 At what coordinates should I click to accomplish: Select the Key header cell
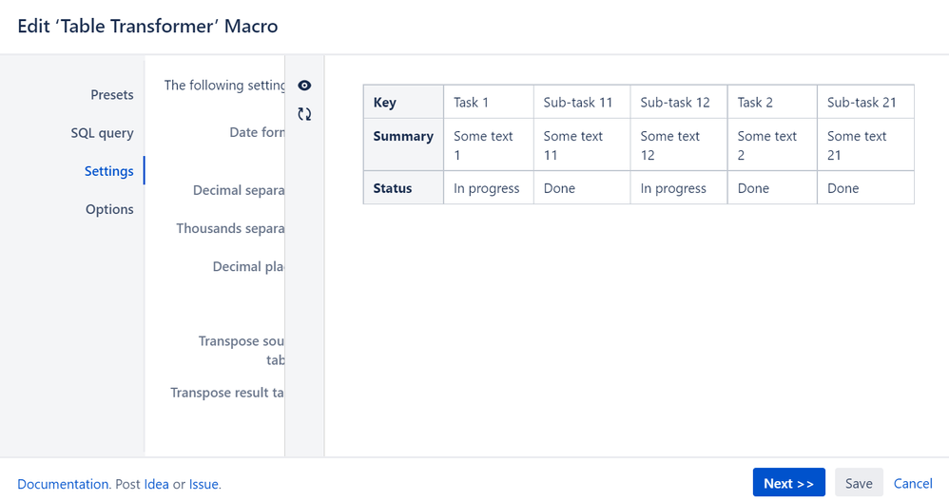(404, 102)
